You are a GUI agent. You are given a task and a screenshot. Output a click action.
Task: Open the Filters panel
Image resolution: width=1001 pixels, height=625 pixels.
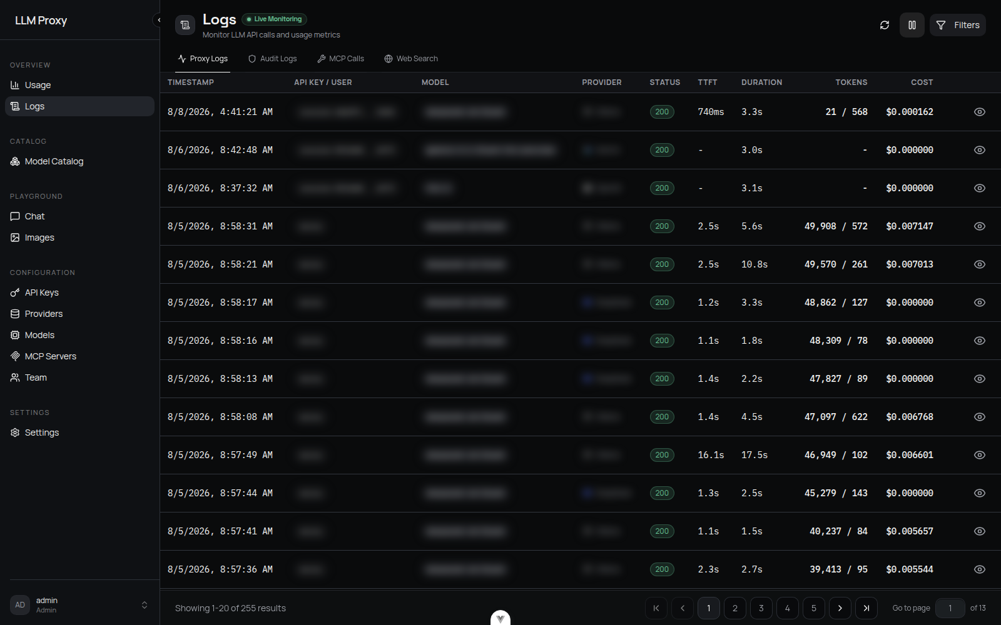(x=958, y=25)
